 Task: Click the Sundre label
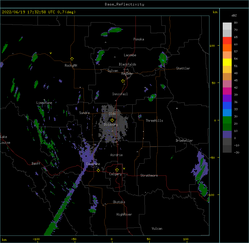(x=84, y=113)
